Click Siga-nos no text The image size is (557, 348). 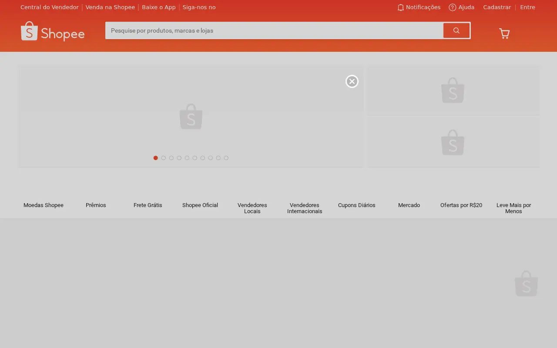(x=199, y=7)
